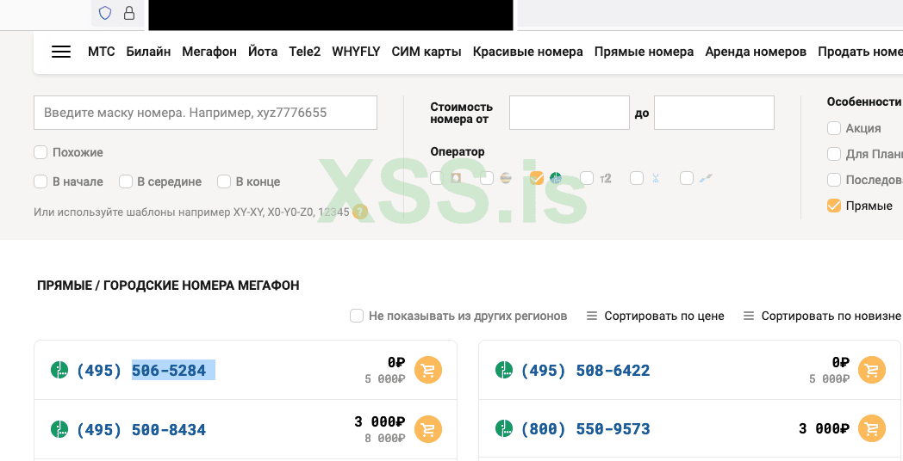Click the 3 000₽ price of (800) 550-9573

click(824, 429)
